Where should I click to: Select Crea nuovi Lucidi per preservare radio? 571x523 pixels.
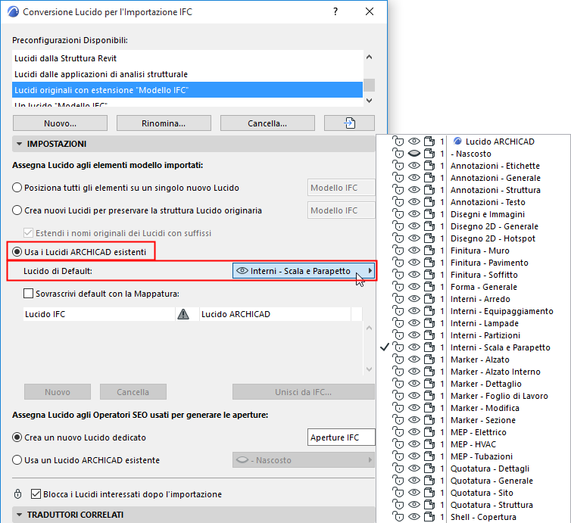(x=17, y=210)
